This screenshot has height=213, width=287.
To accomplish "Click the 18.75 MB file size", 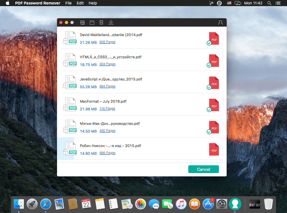I will [x=88, y=65].
